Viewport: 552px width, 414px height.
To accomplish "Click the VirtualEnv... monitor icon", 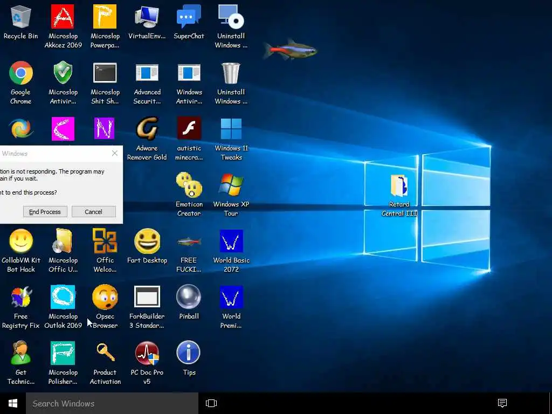I will click(x=147, y=17).
